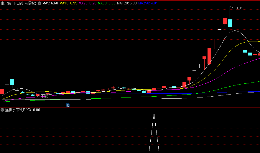
Task: Select the MA120 5.03 label
Action: [127, 4]
